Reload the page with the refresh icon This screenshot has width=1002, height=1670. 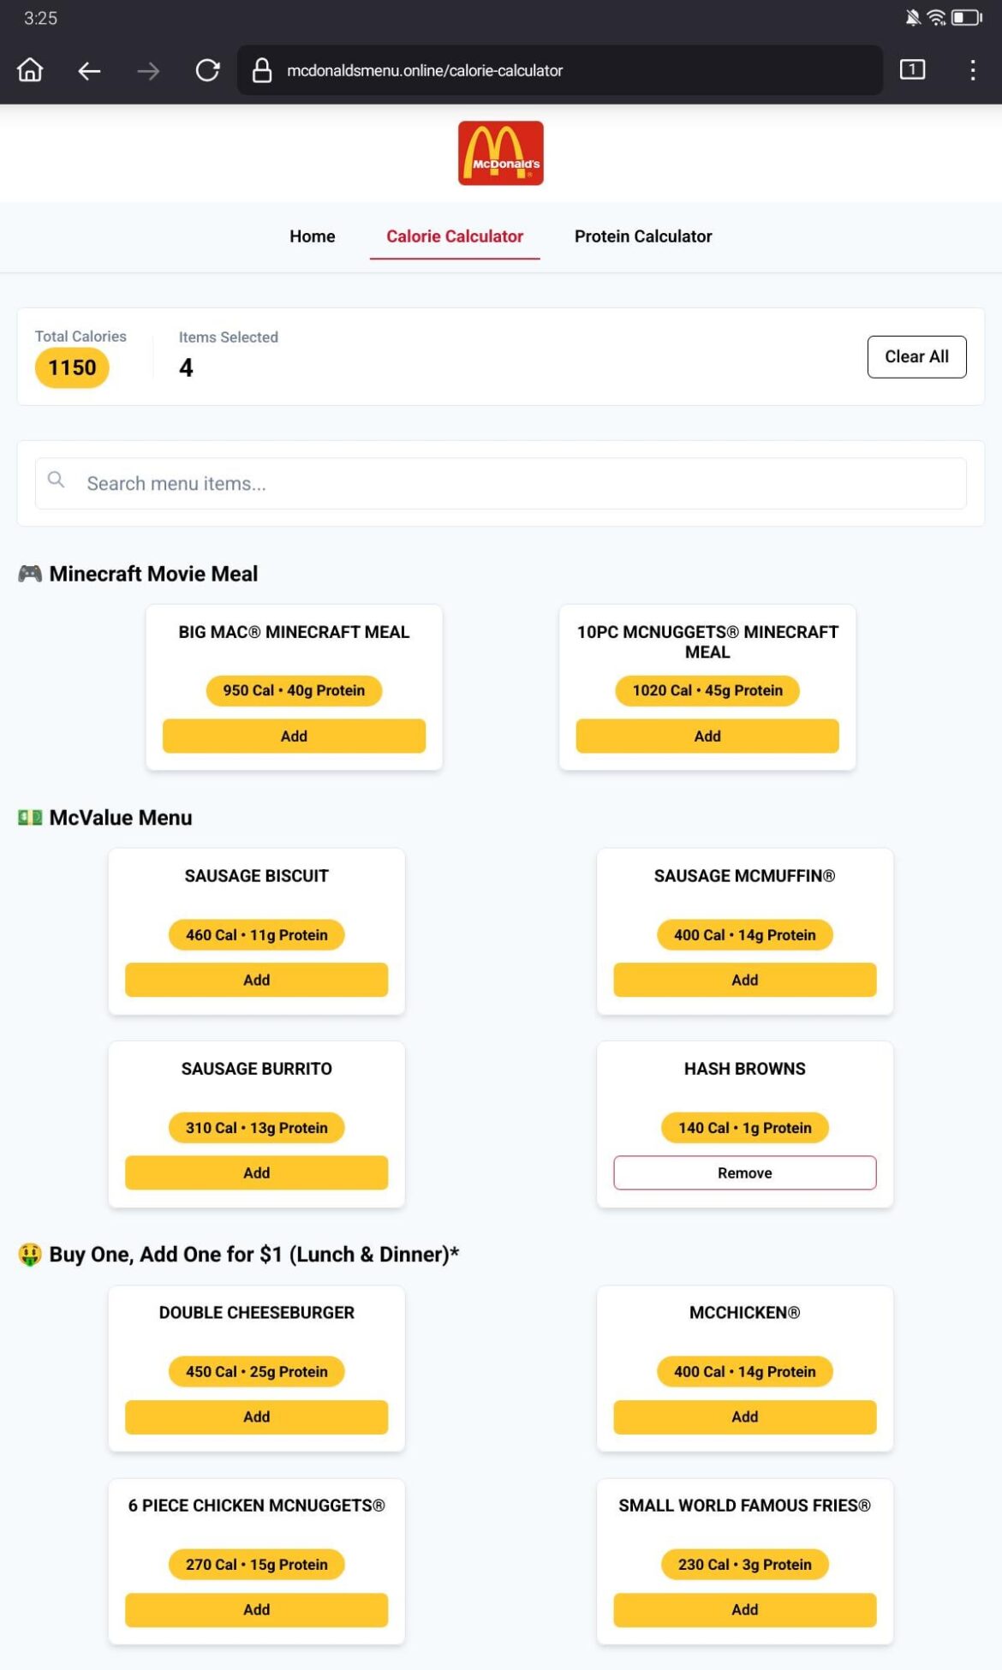(x=207, y=70)
